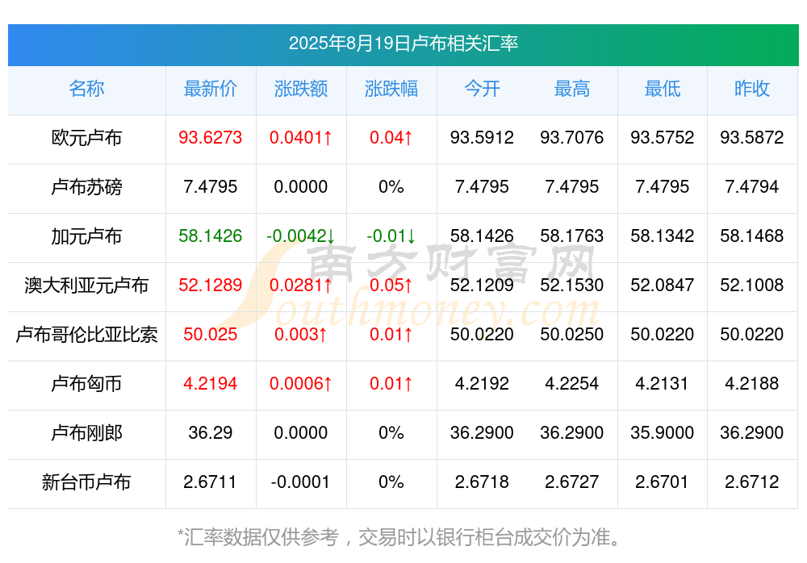Click change percent -0.01↓
Screen dimensions: 807x563
click(x=391, y=236)
